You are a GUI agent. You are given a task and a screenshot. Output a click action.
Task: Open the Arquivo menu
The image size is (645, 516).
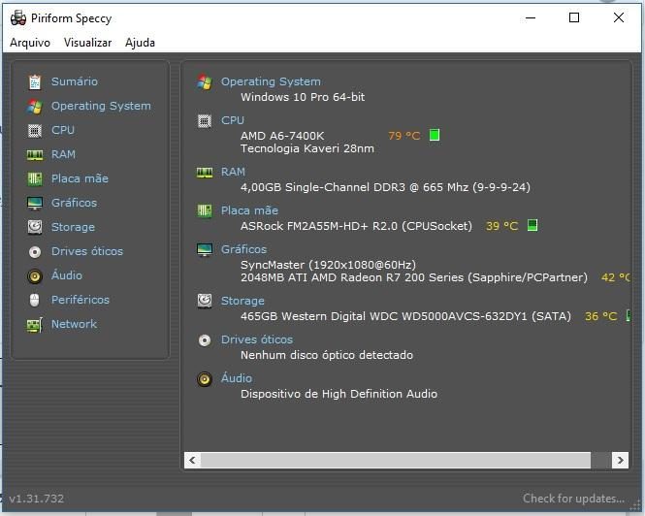point(30,43)
